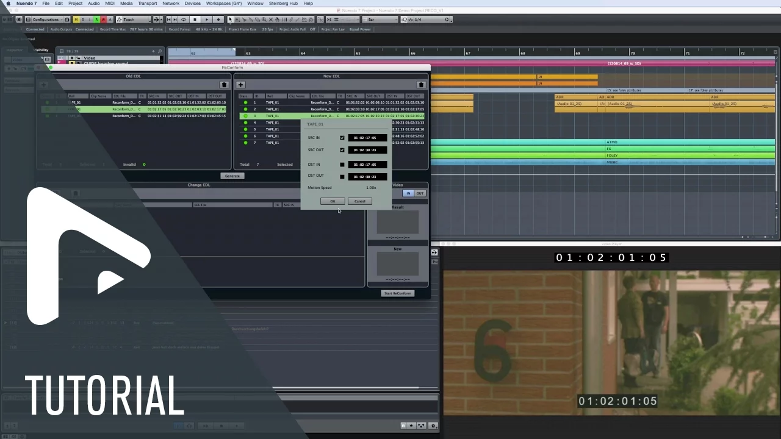Enable the DST OUT checkbox
Image resolution: width=781 pixels, height=439 pixels.
342,177
